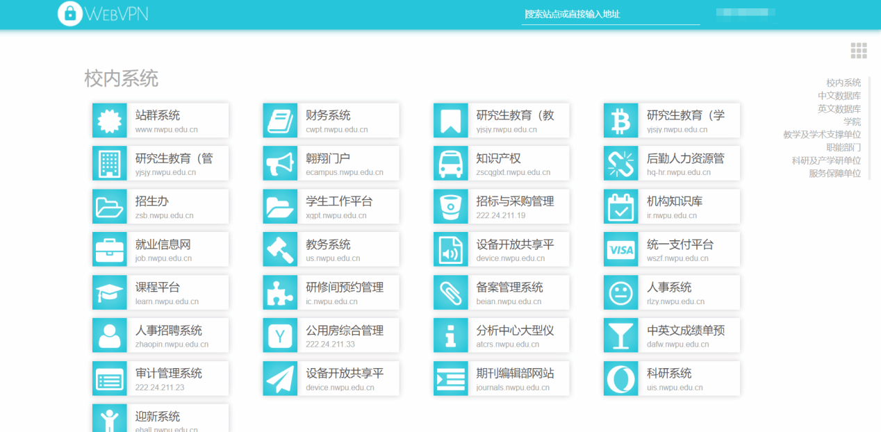Viewport: 881px width, 432px height.
Task: Click the user icon for 人事招聘系统
Action: click(110, 335)
